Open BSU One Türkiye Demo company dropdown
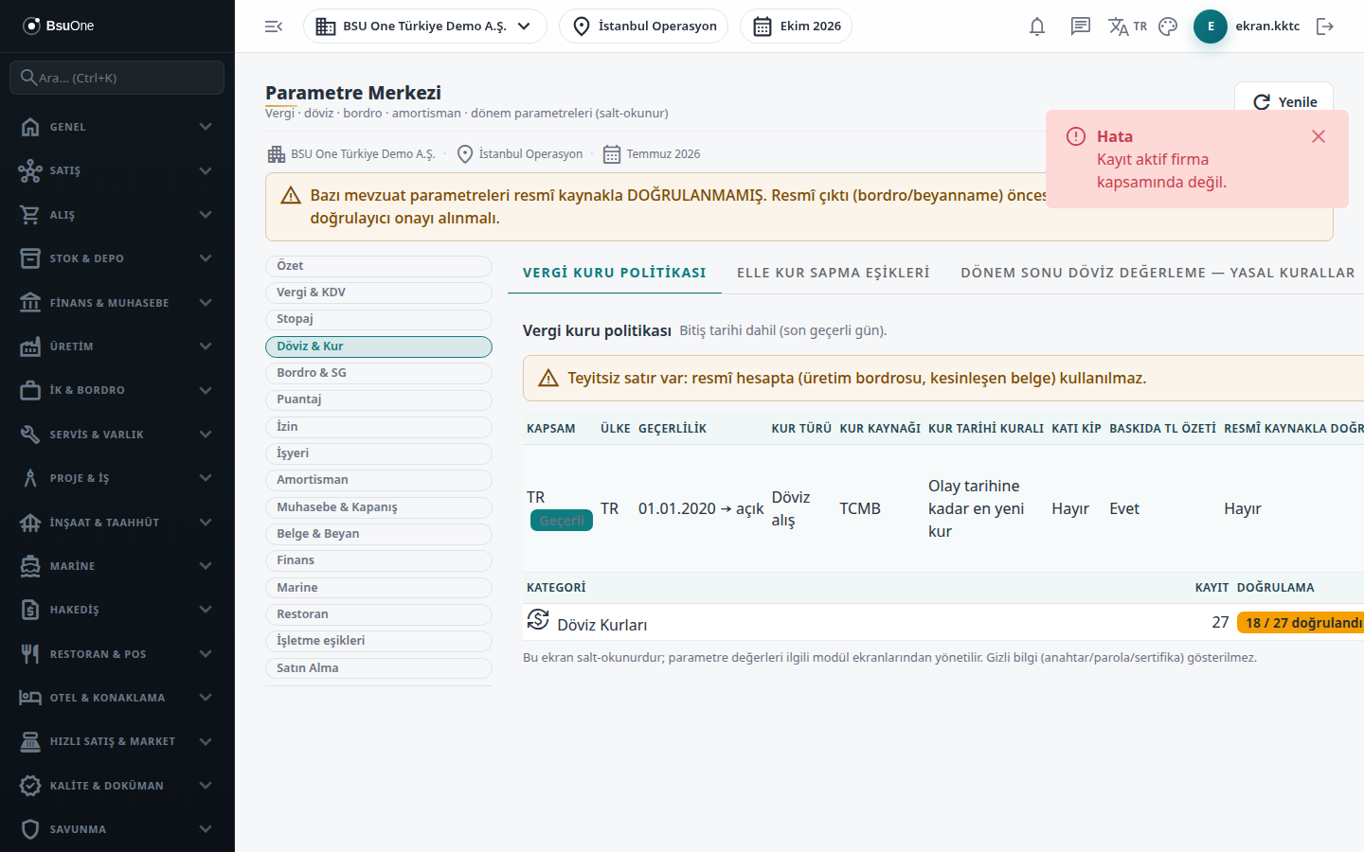Viewport: 1364px width, 852px height. 425,27
